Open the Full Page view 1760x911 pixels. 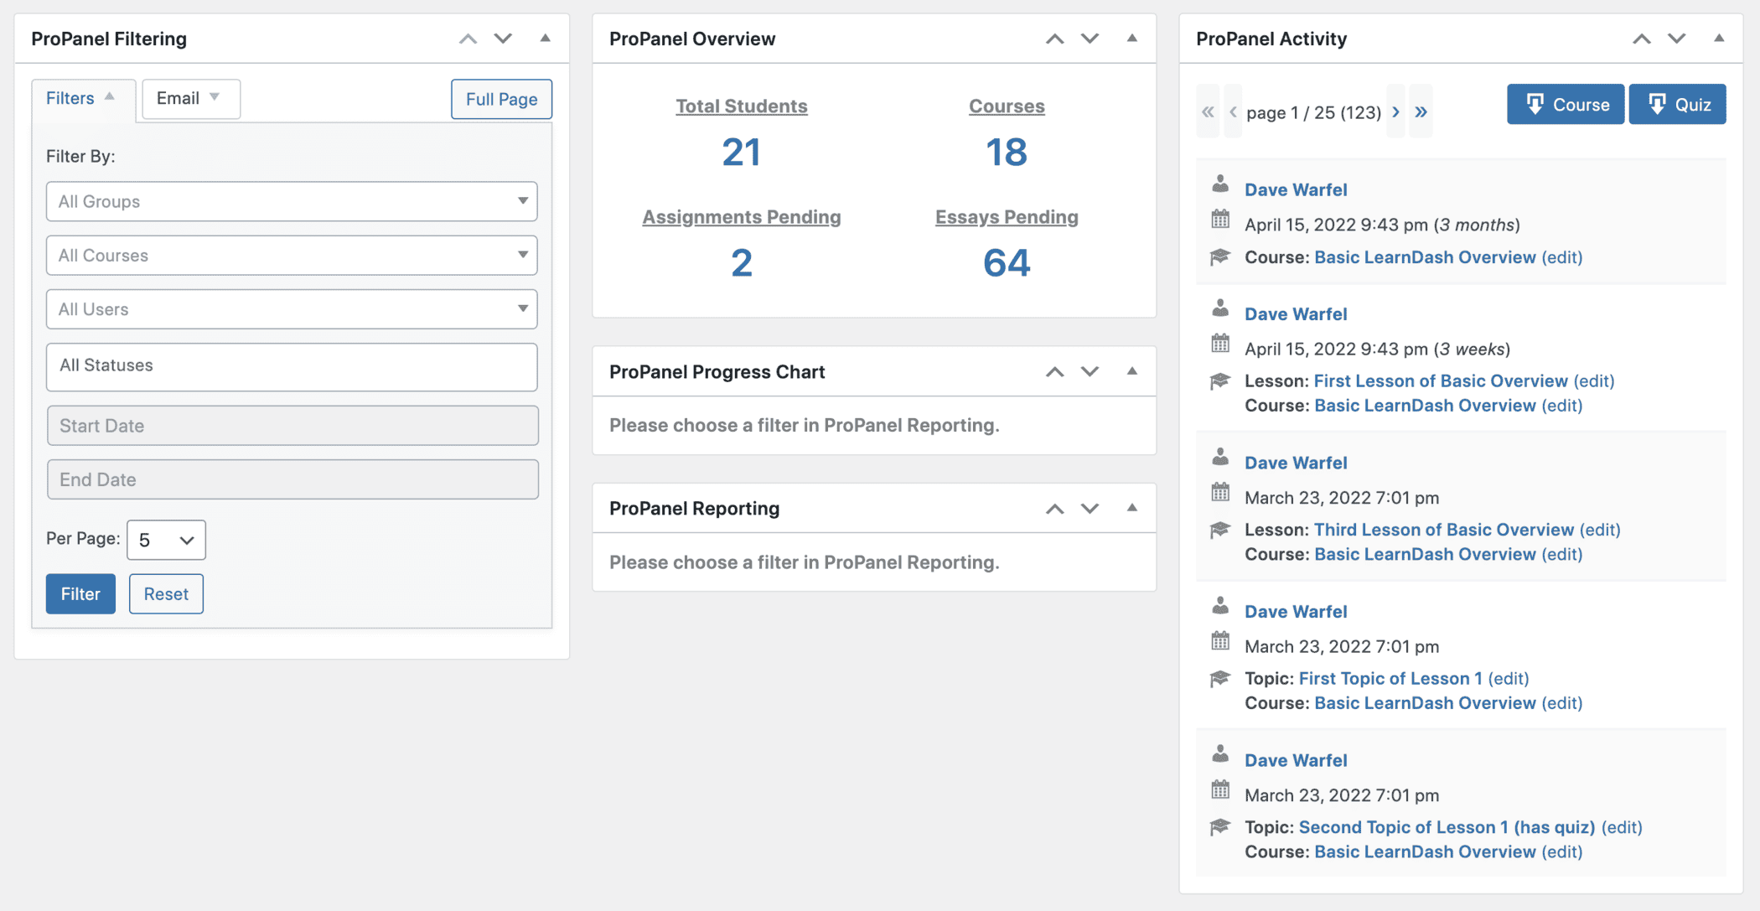(500, 99)
